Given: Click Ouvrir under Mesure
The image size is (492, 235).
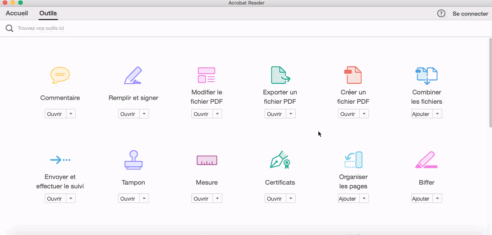Looking at the screenshot, I should pyautogui.click(x=202, y=198).
